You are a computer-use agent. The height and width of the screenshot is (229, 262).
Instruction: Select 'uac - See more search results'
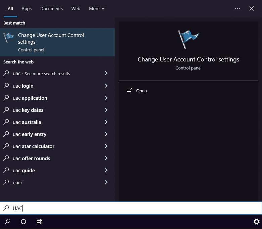click(57, 74)
